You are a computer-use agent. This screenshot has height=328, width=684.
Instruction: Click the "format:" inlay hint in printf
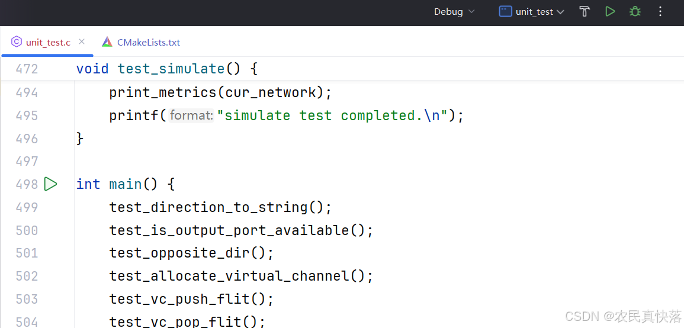(x=191, y=115)
